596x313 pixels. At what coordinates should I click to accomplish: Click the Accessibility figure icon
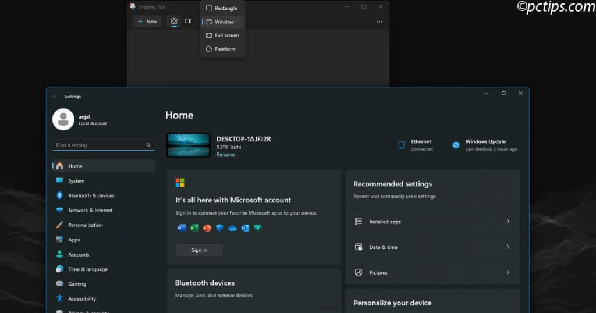point(60,298)
